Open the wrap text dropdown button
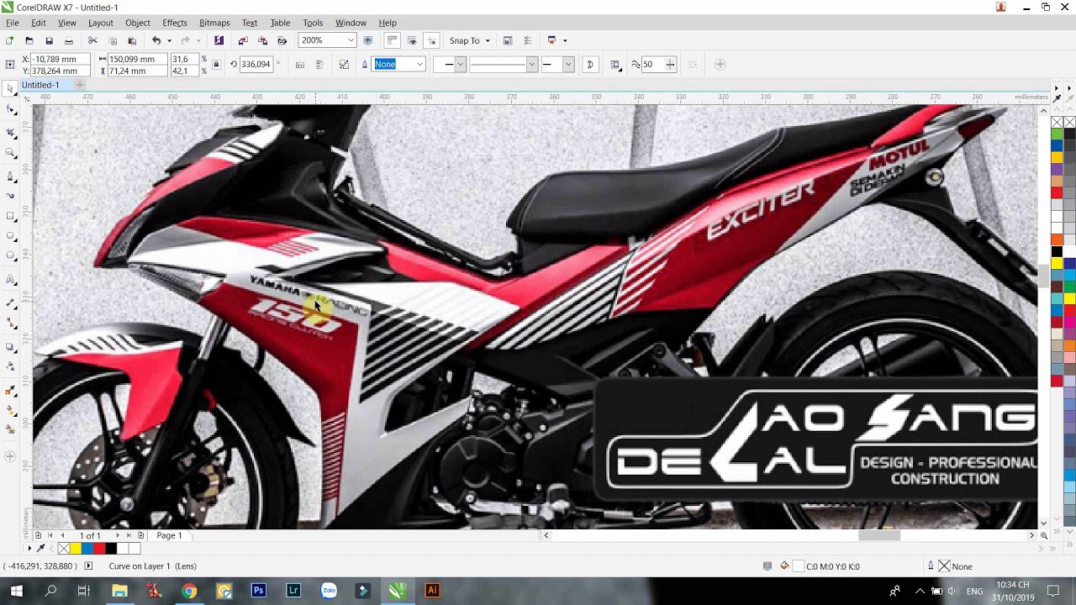The height and width of the screenshot is (605, 1076). (x=616, y=65)
